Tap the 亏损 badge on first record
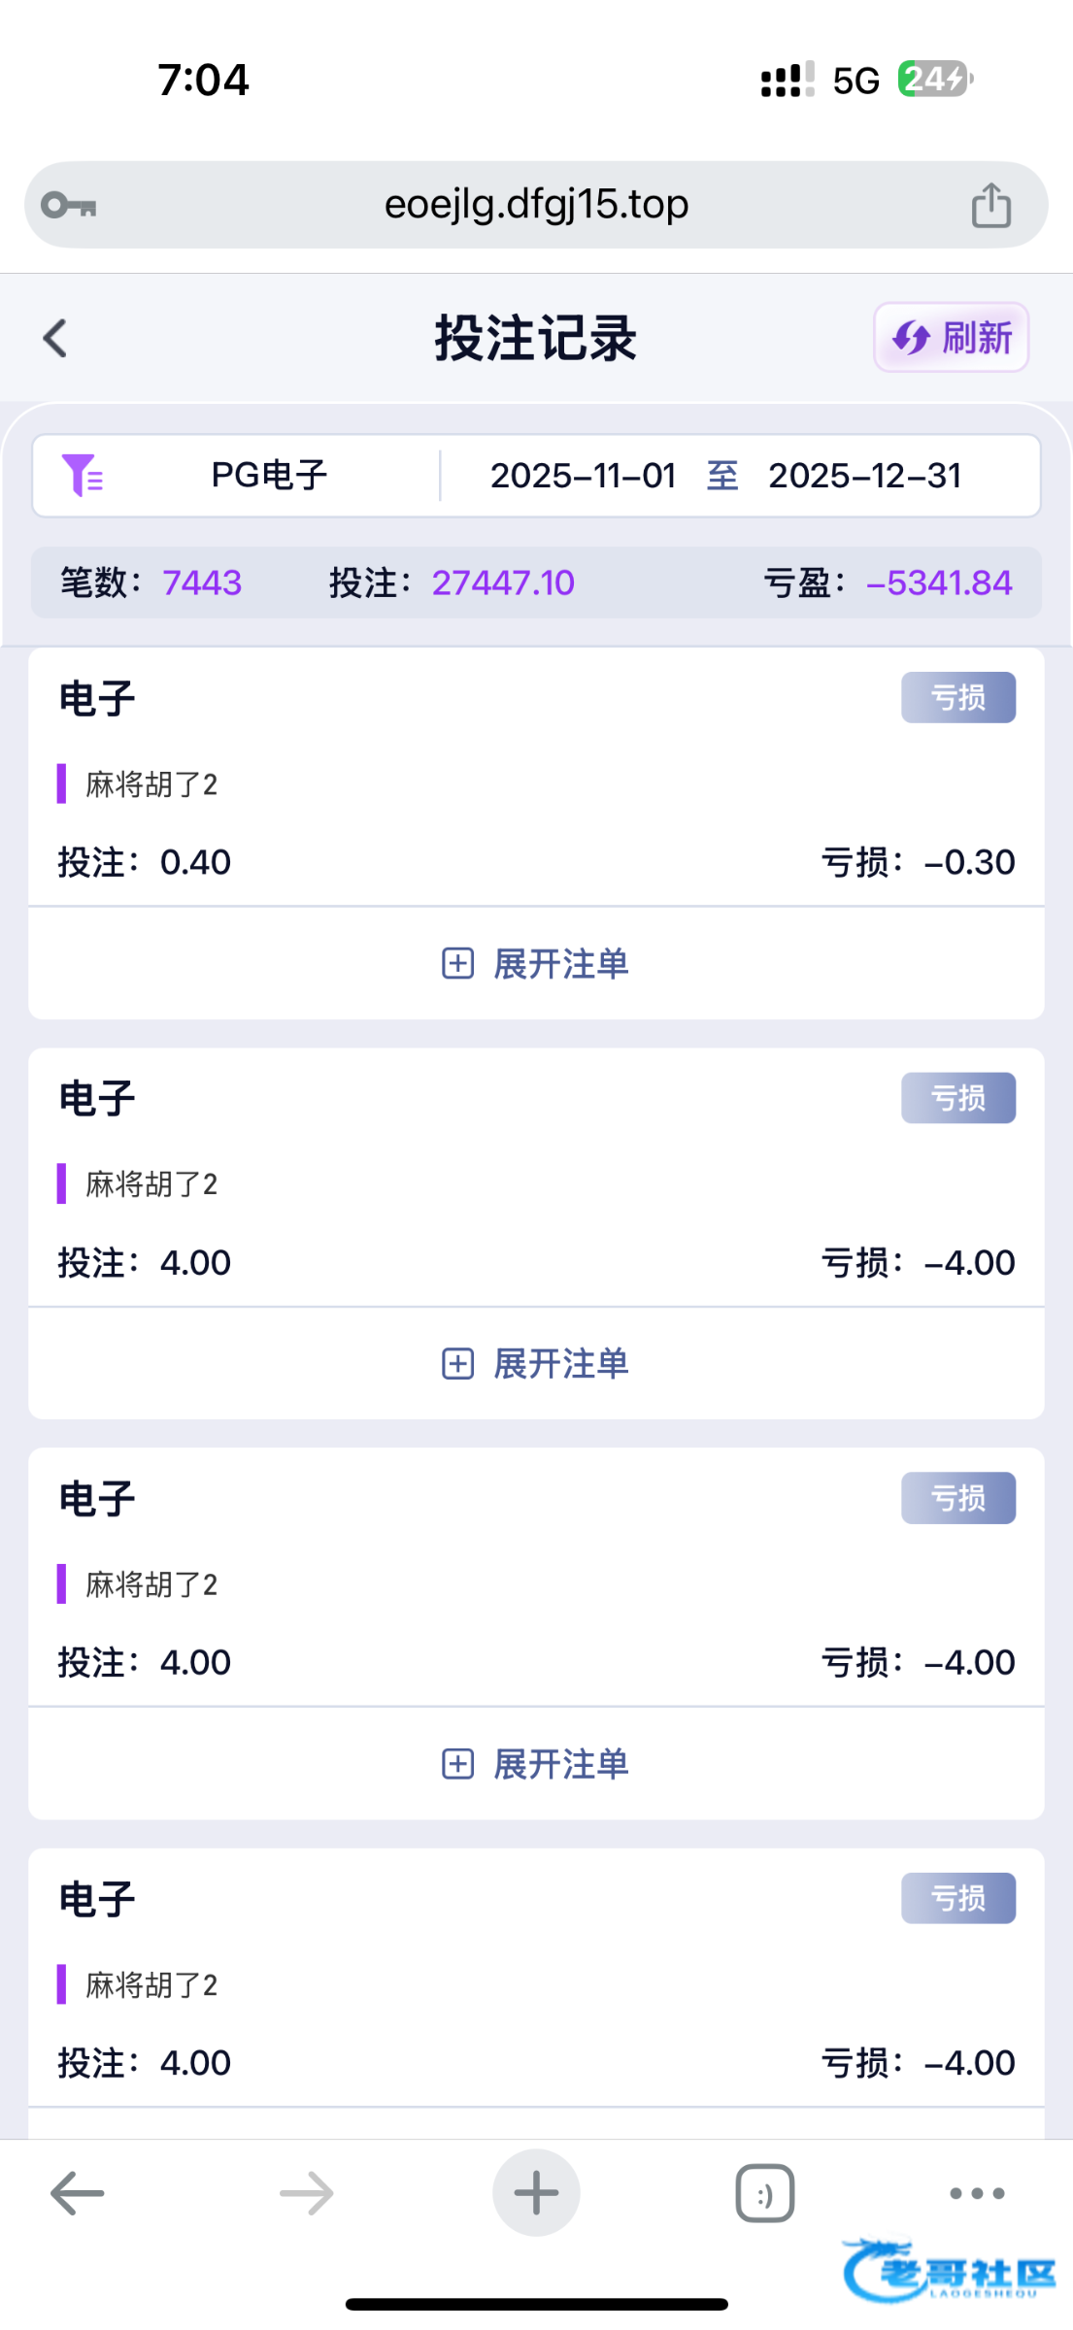 point(957,698)
